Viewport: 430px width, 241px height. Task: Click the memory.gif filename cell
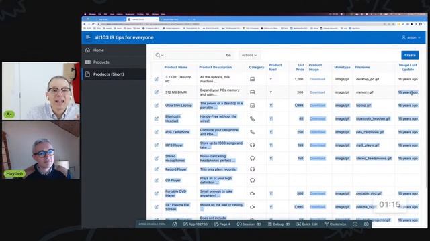[364, 92]
